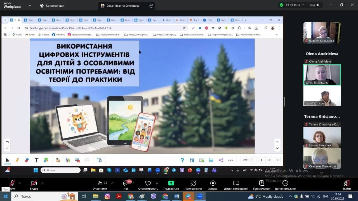Screen dimensions: 358x201
Task: Click Дополнительно three-dot more icon
Action: tap(285, 183)
